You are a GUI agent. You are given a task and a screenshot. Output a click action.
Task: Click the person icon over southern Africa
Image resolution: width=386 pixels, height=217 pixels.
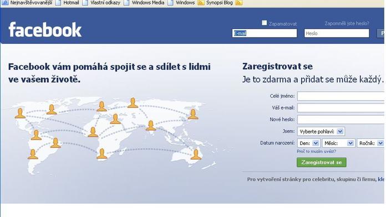pos(101,153)
